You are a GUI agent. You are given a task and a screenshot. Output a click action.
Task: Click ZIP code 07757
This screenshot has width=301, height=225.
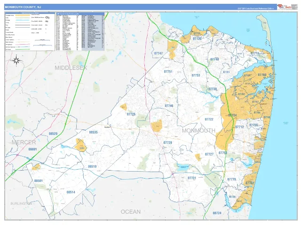[x=255, y=102]
